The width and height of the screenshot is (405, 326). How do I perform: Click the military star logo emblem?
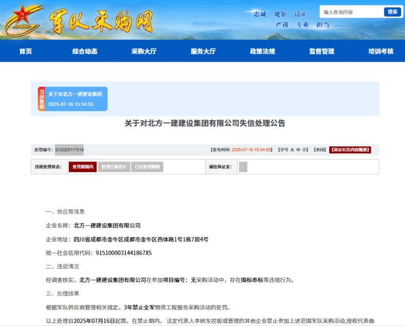click(x=23, y=20)
